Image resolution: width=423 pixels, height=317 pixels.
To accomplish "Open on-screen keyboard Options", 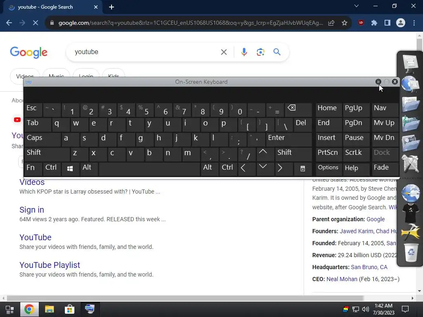I will [x=328, y=168].
